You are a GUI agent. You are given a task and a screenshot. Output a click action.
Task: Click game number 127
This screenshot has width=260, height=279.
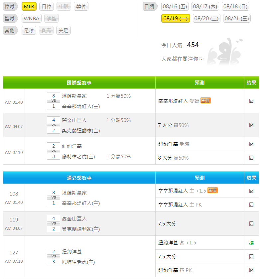(x=14, y=253)
